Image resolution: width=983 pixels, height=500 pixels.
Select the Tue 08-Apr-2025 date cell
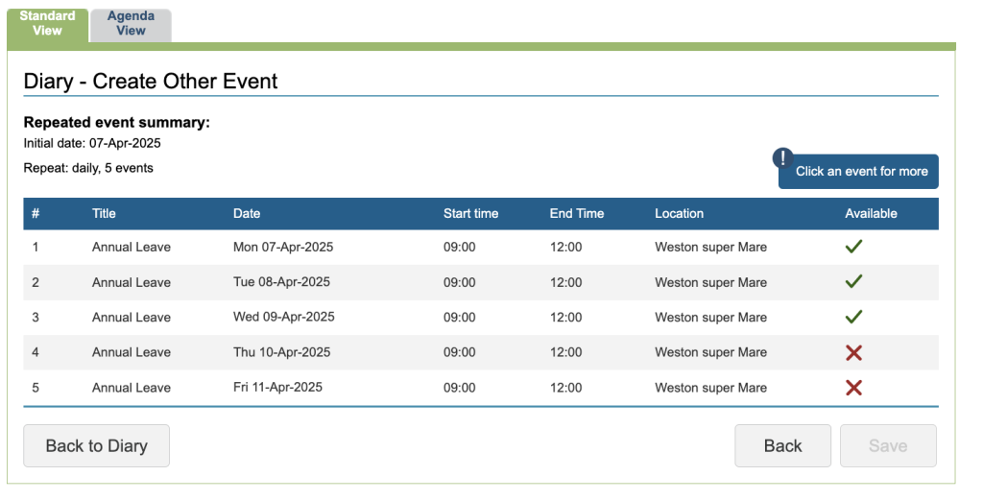pyautogui.click(x=281, y=282)
